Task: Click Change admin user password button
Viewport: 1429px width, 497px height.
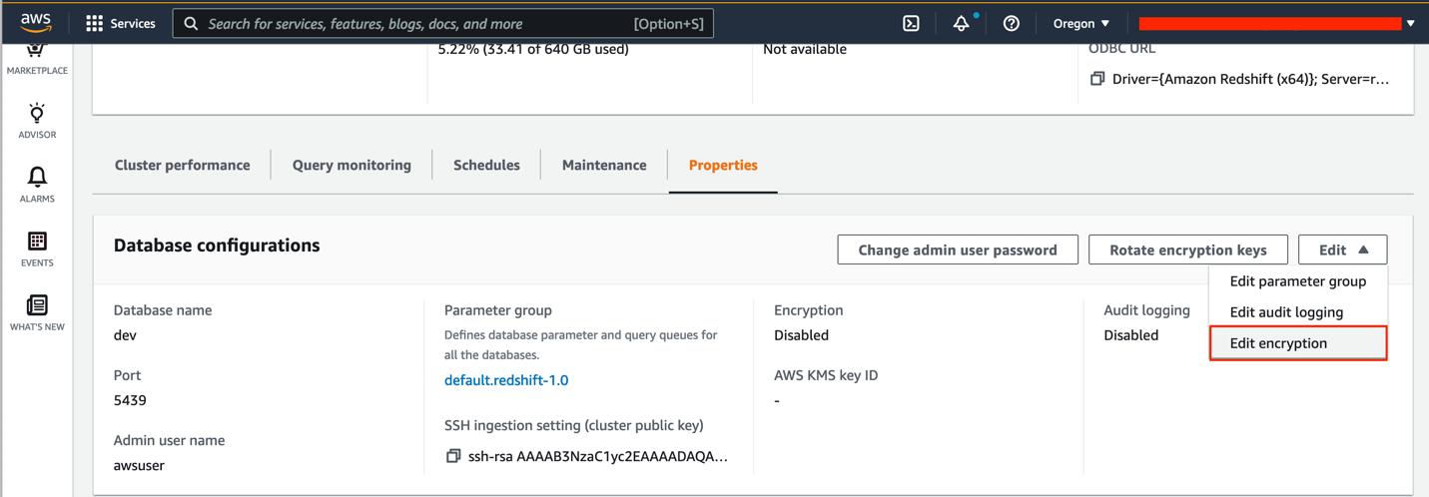Action: [957, 249]
